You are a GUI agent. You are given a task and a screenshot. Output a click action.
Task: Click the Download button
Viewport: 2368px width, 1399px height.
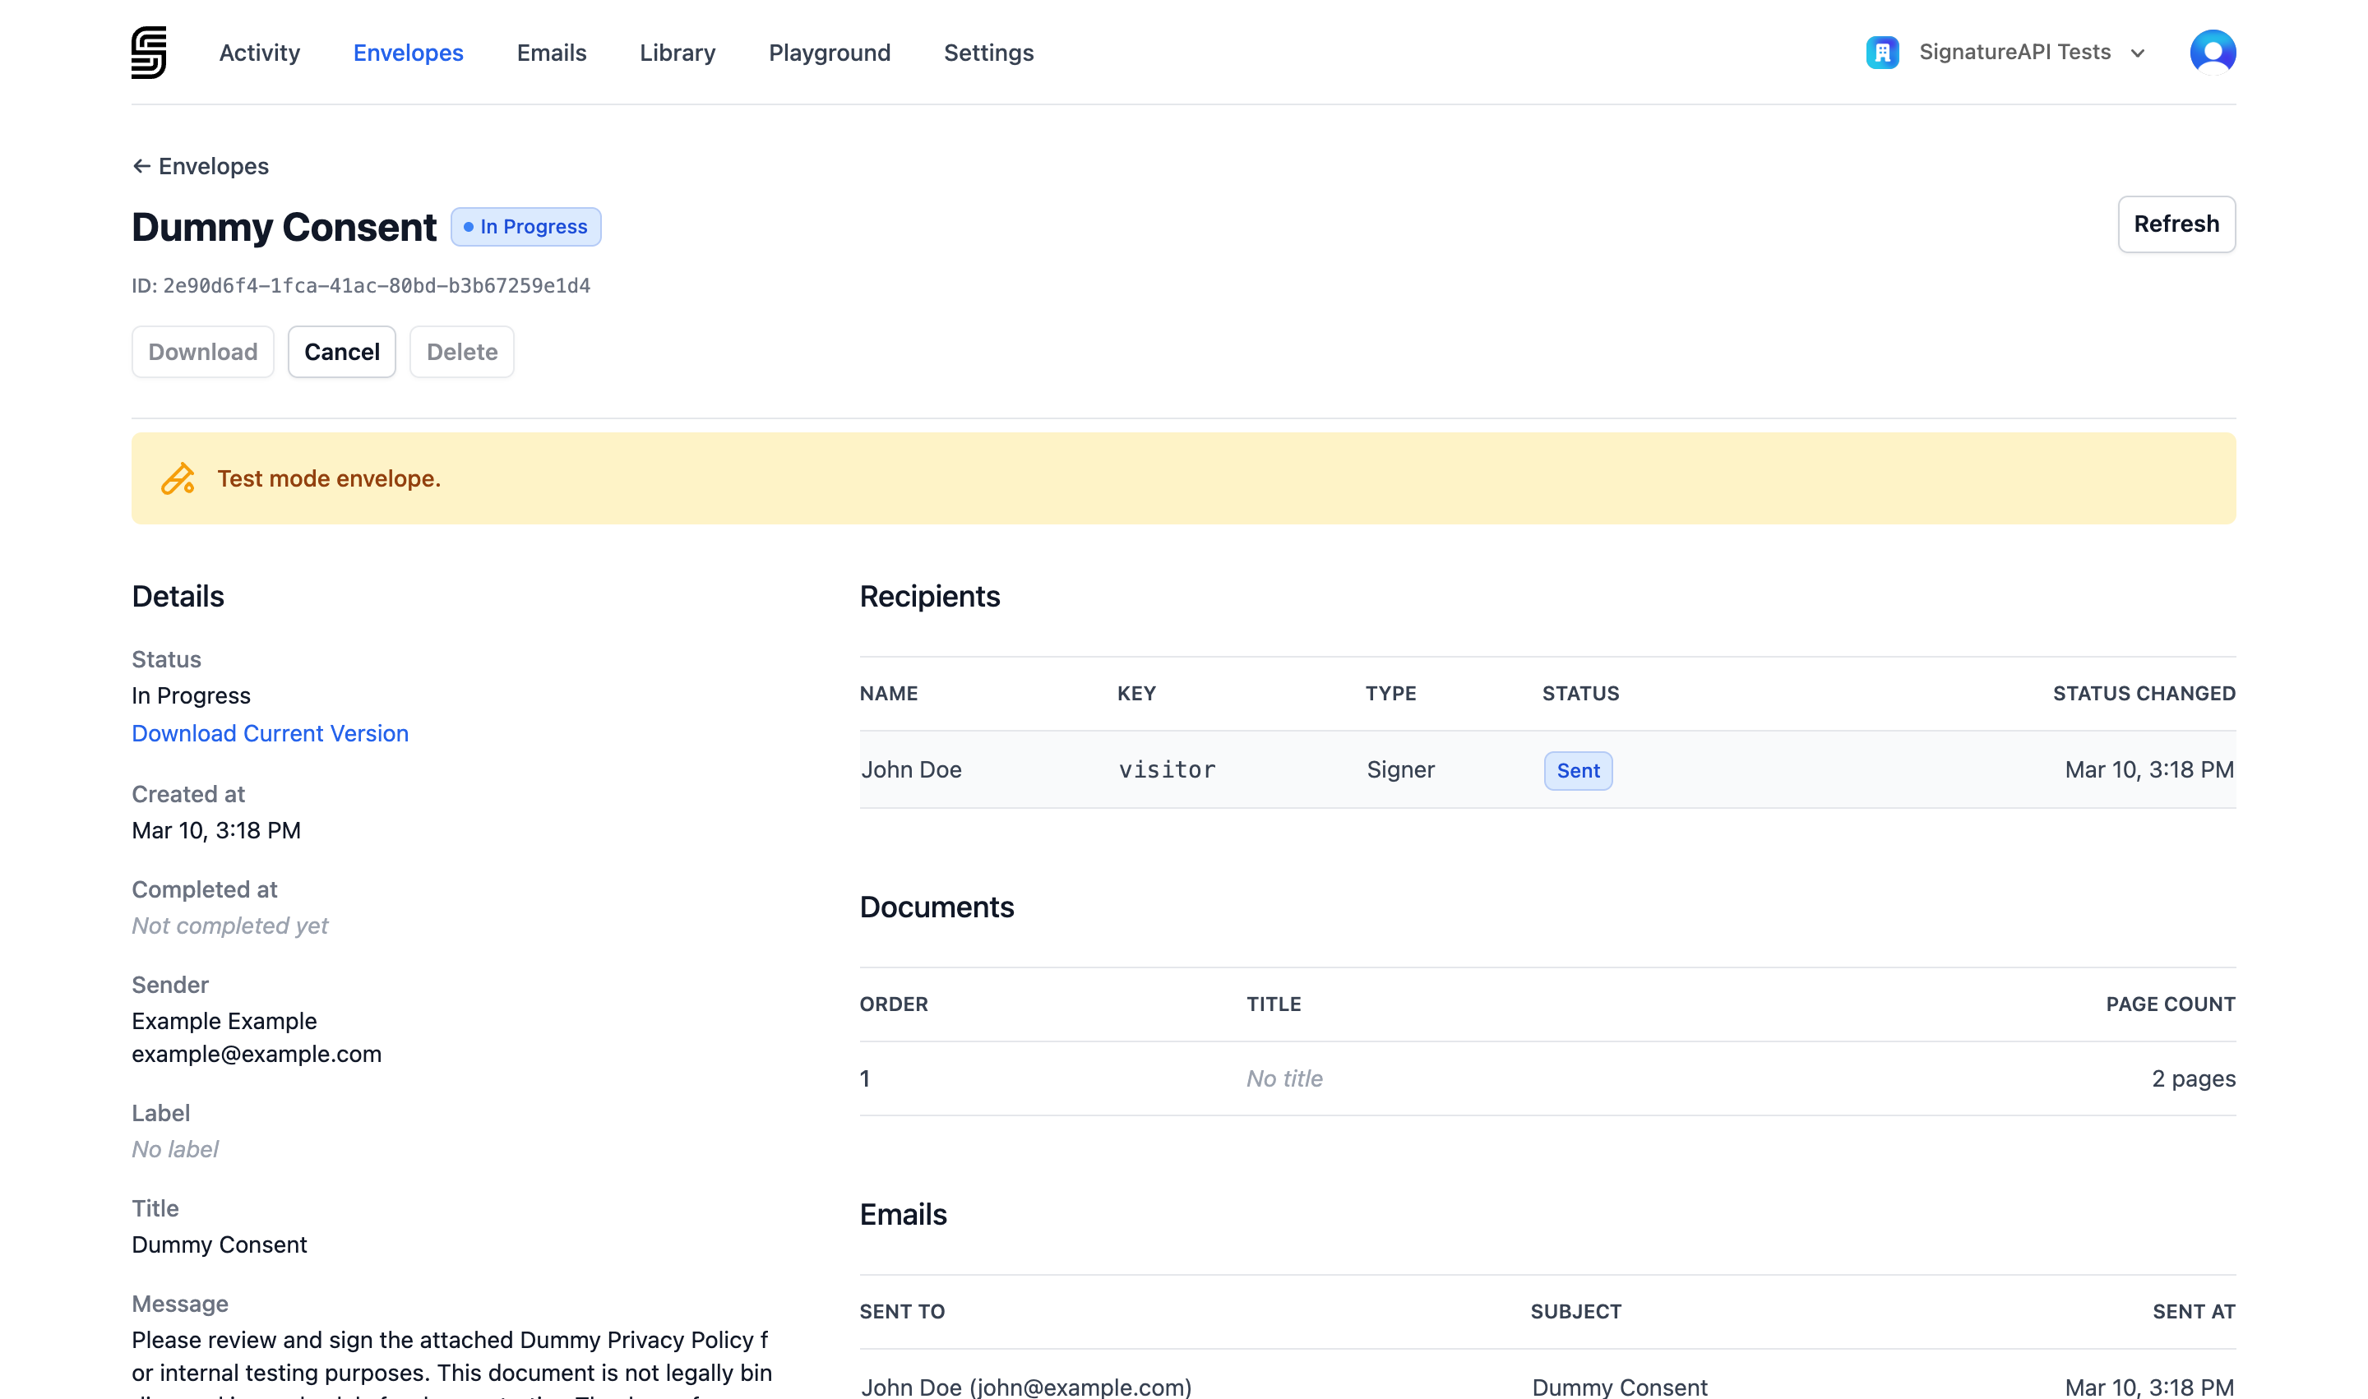(203, 352)
